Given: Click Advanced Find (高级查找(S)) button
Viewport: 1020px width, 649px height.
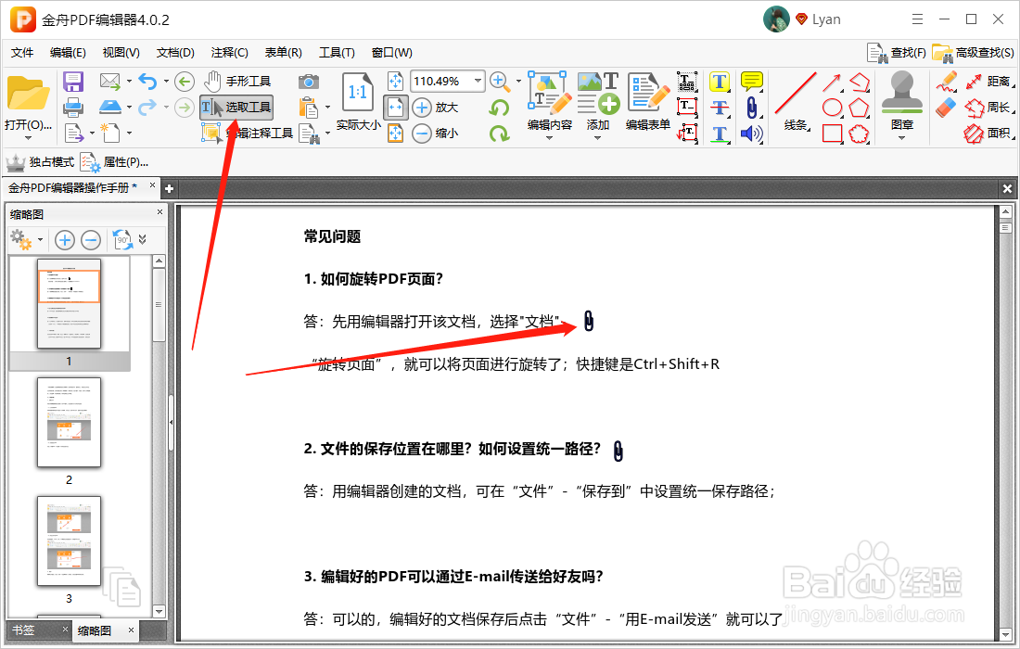Looking at the screenshot, I should coord(973,53).
